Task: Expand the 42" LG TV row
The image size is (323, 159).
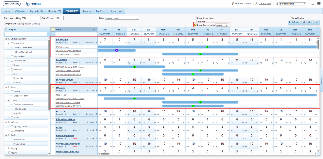Action: click(x=53, y=111)
